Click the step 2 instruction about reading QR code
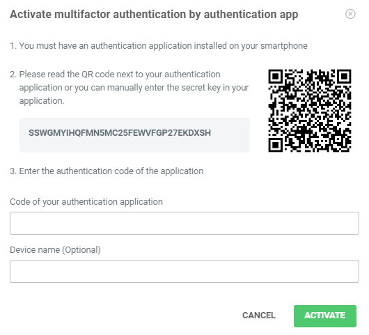Viewport: 369px width, 335px height. point(129,87)
